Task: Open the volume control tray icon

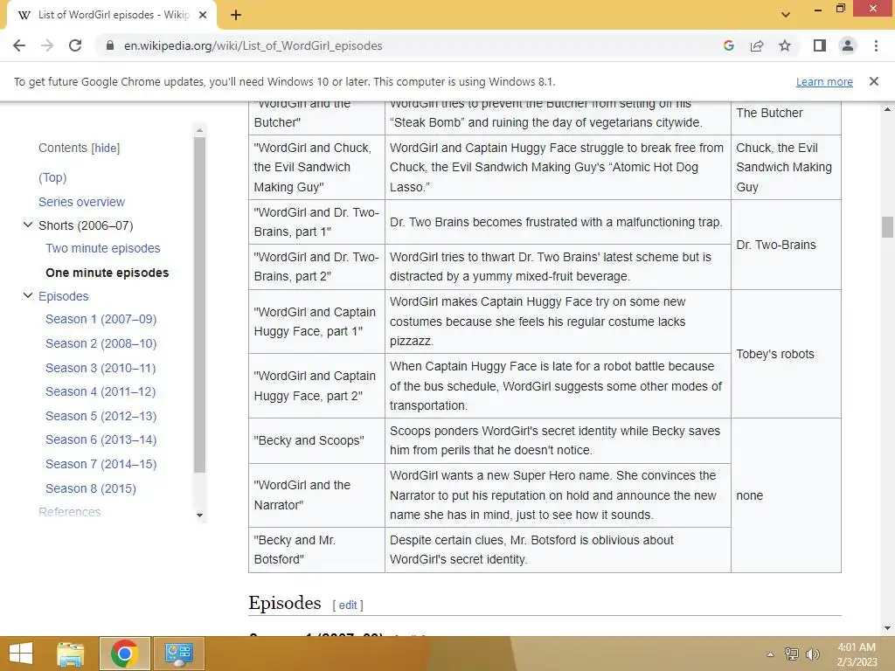Action: pyautogui.click(x=812, y=654)
